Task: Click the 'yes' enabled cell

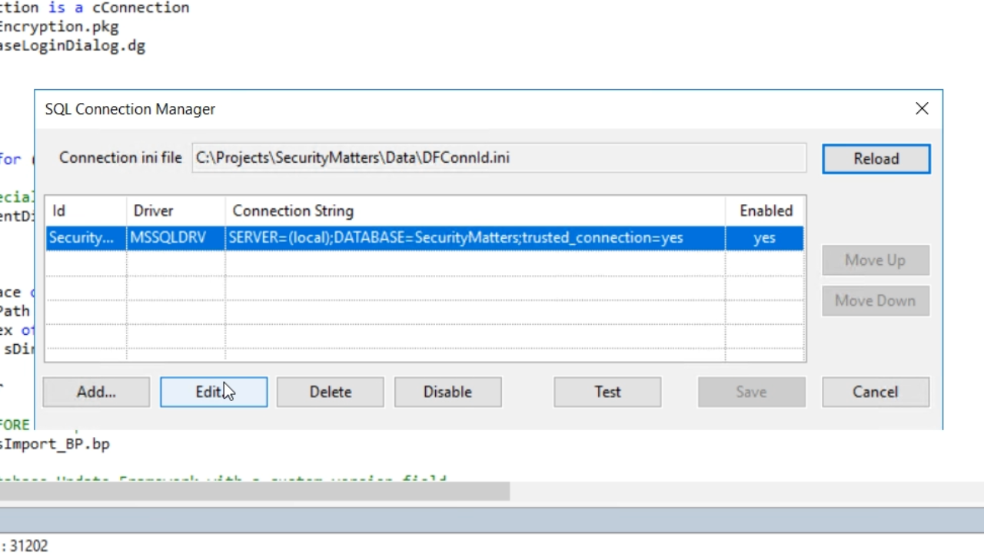Action: pos(764,238)
